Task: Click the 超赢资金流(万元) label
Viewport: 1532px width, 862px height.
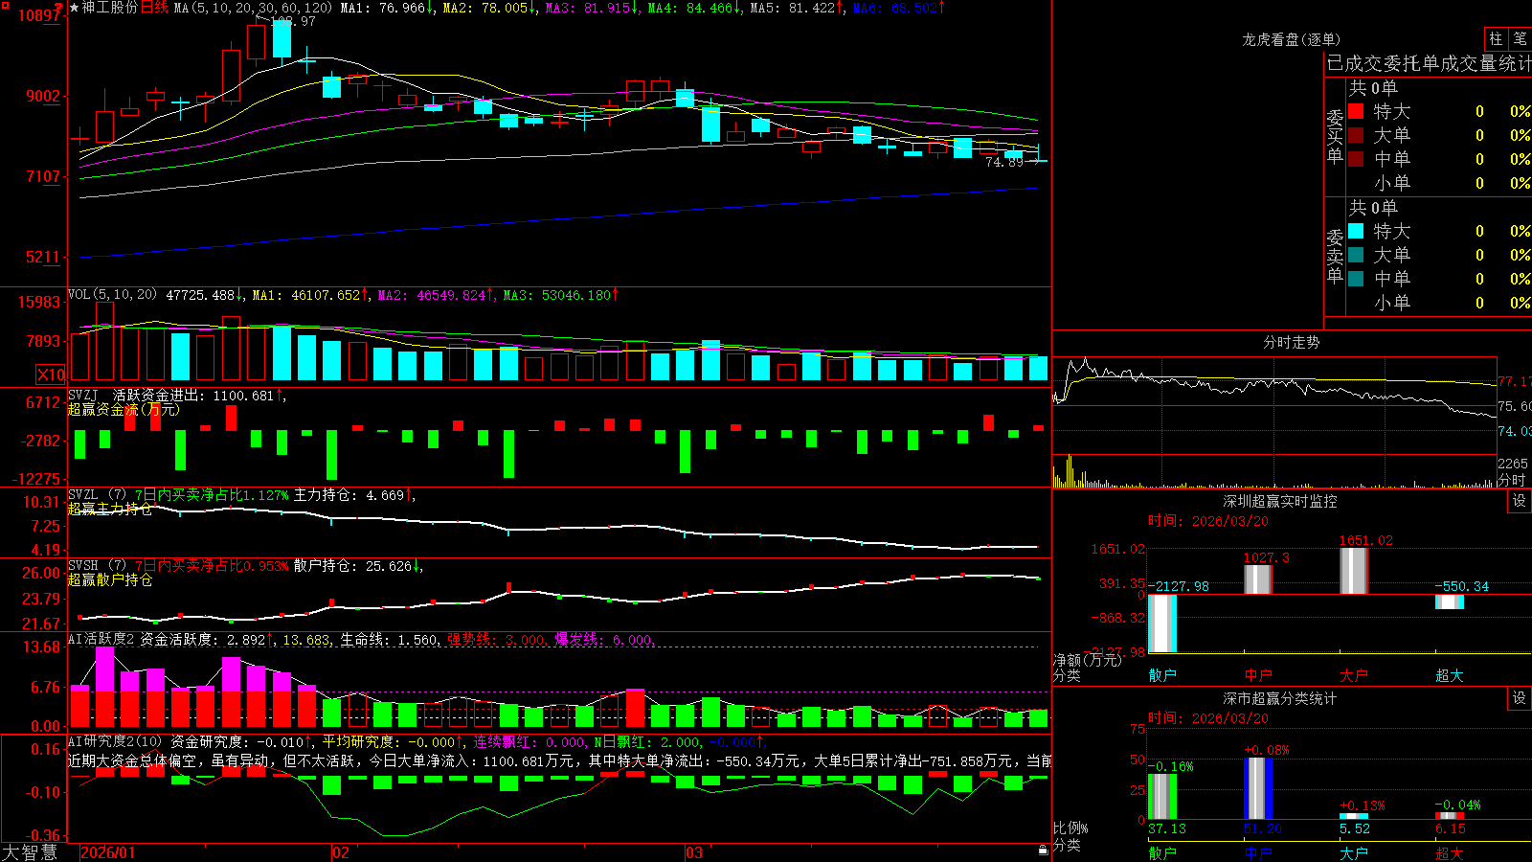Action: pyautogui.click(x=124, y=410)
